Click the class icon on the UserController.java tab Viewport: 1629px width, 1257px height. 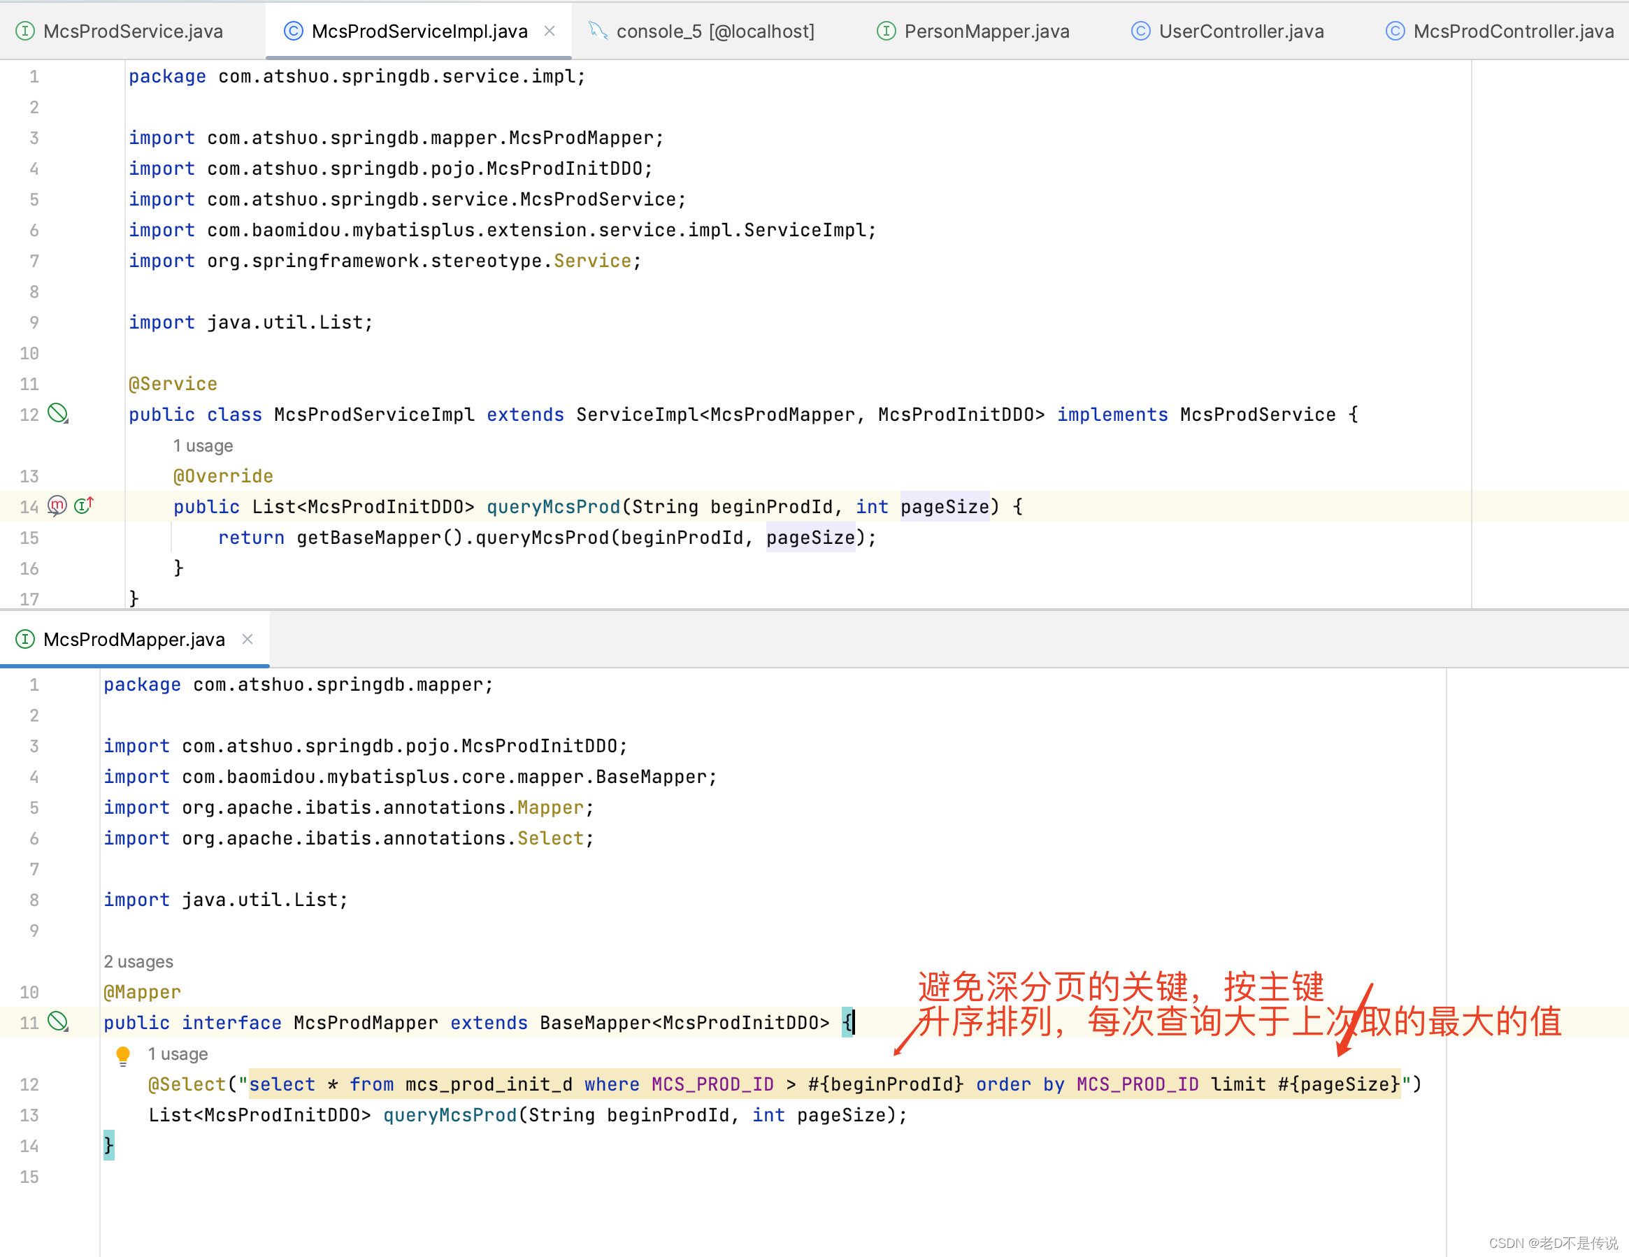(x=1140, y=31)
